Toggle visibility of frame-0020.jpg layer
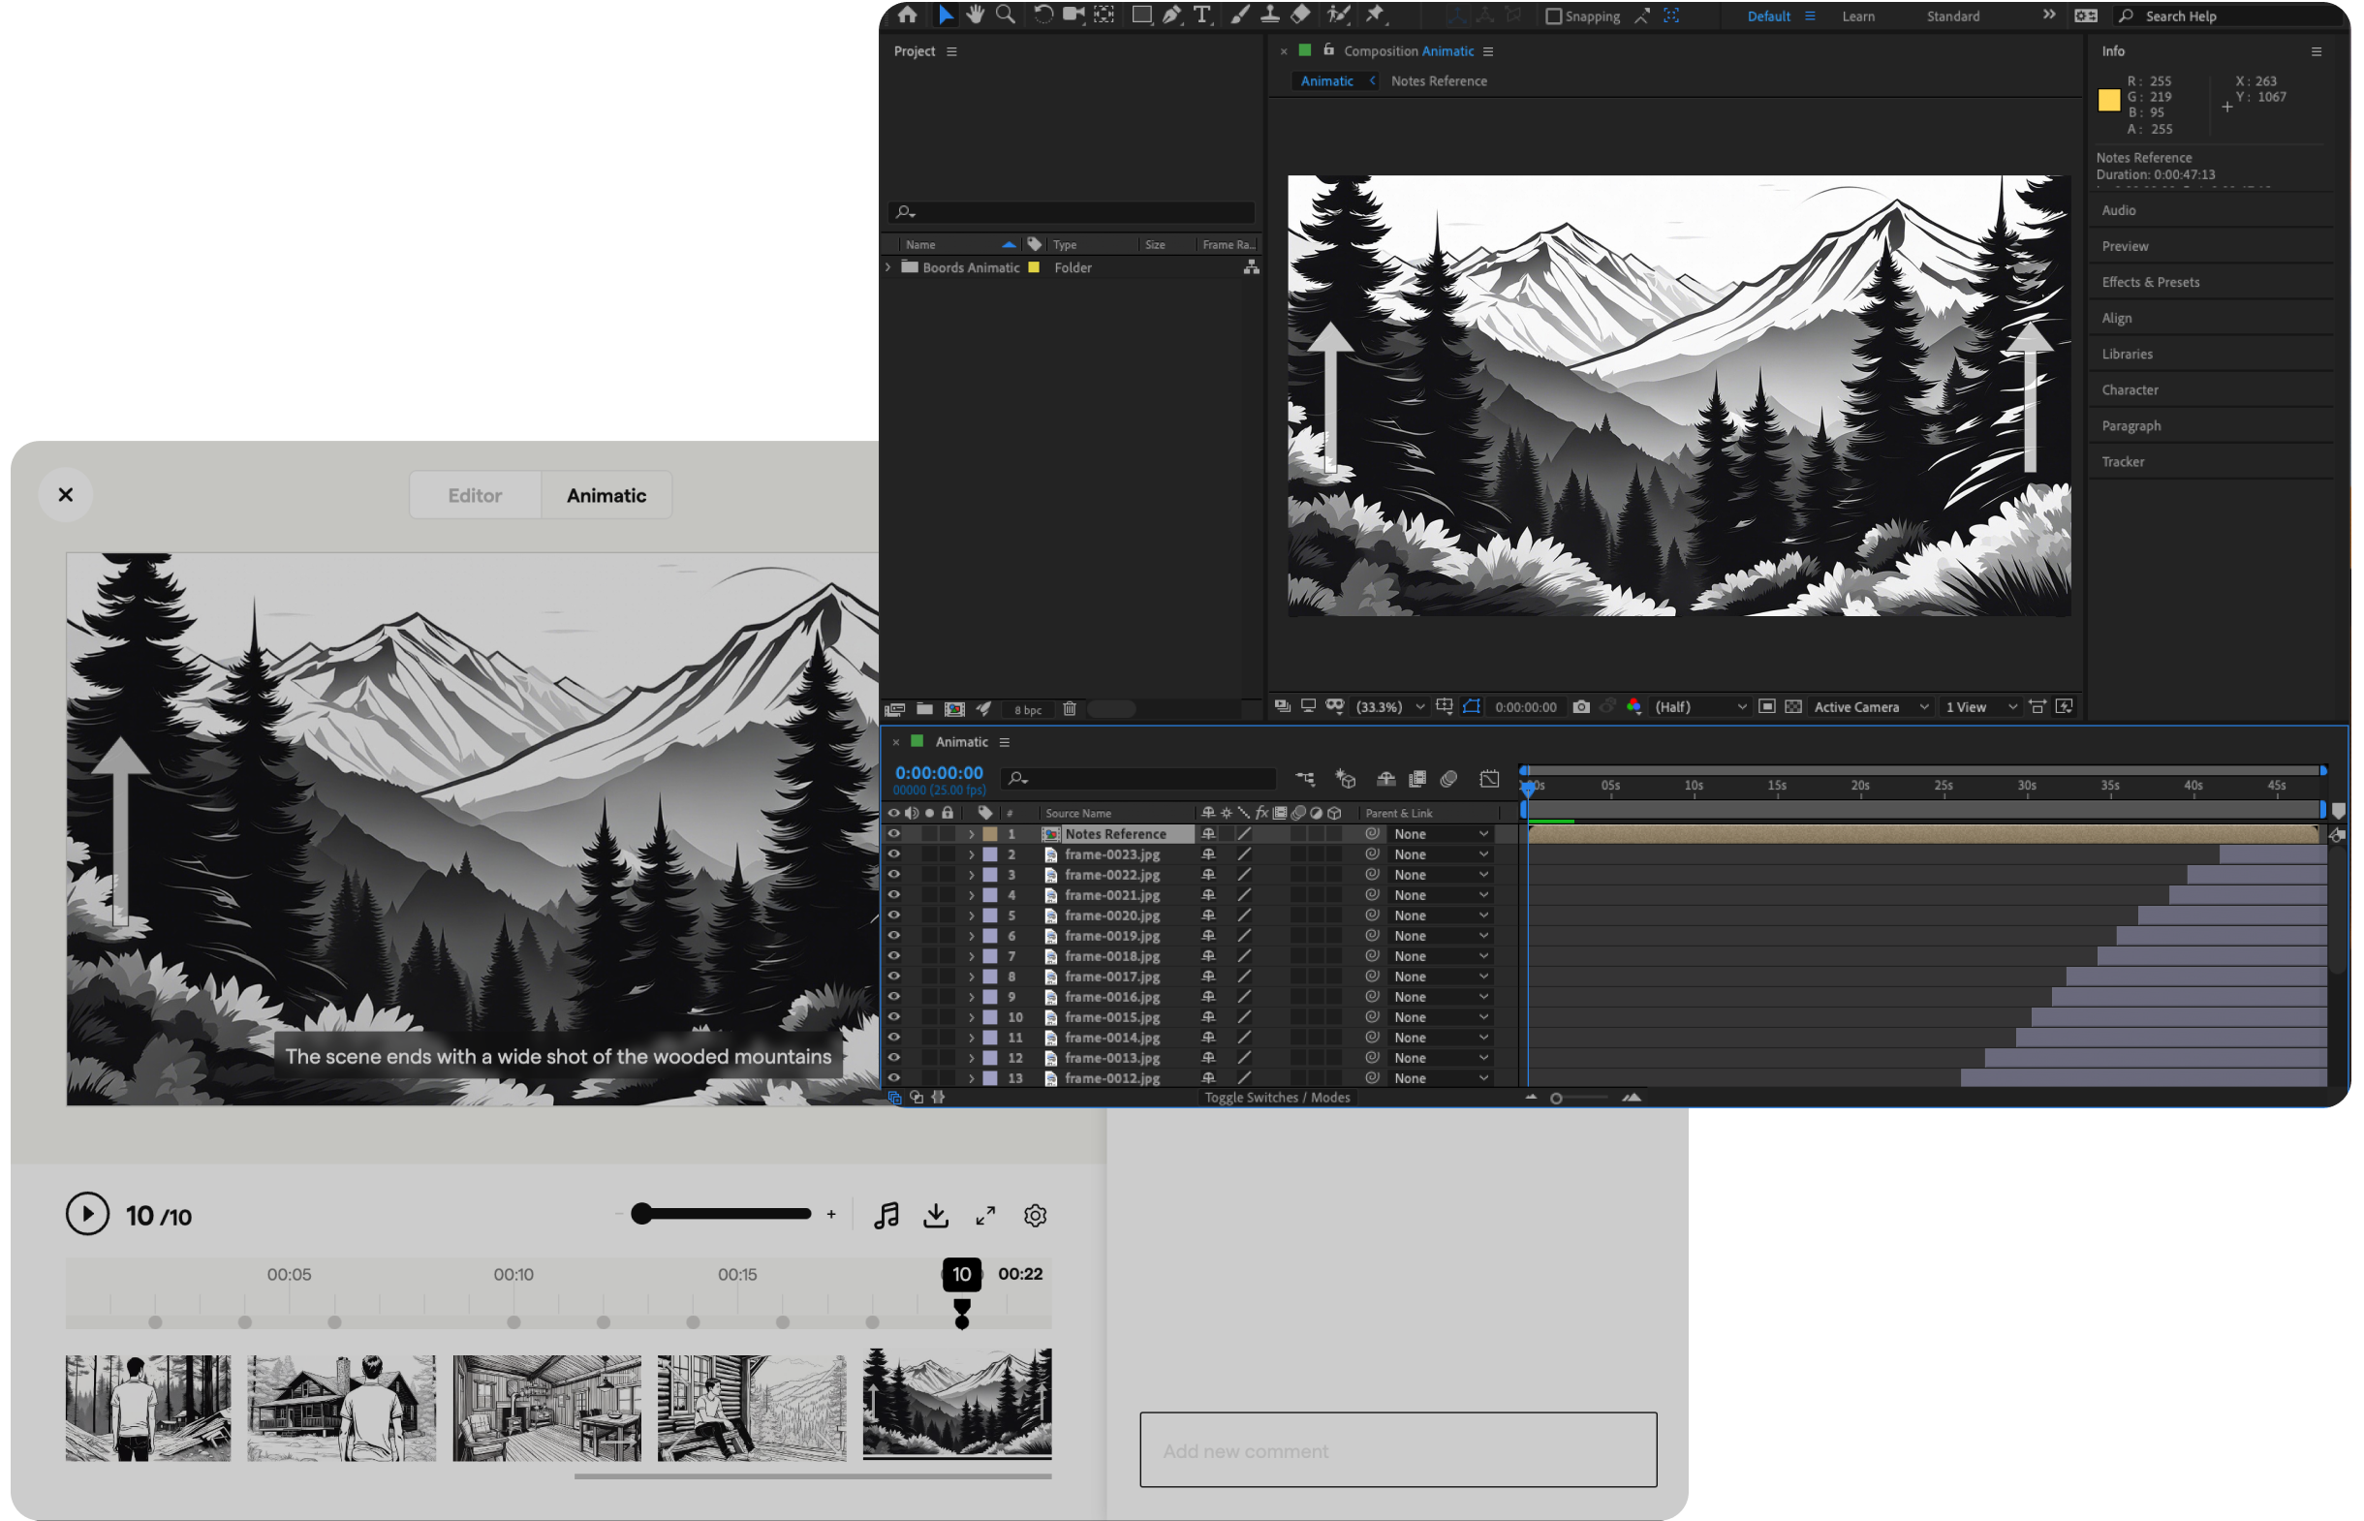Image resolution: width=2364 pixels, height=1521 pixels. click(x=894, y=916)
